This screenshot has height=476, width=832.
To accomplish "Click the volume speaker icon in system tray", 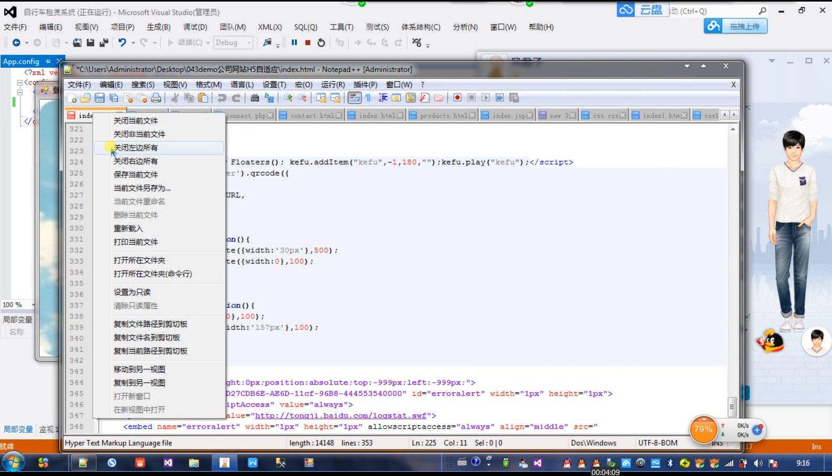I will (758, 463).
